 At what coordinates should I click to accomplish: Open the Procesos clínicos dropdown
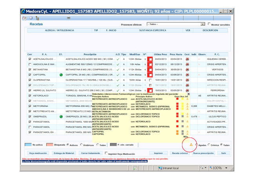click(203, 24)
